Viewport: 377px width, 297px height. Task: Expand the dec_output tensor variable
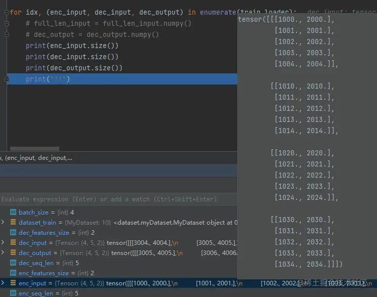(x=3, y=252)
